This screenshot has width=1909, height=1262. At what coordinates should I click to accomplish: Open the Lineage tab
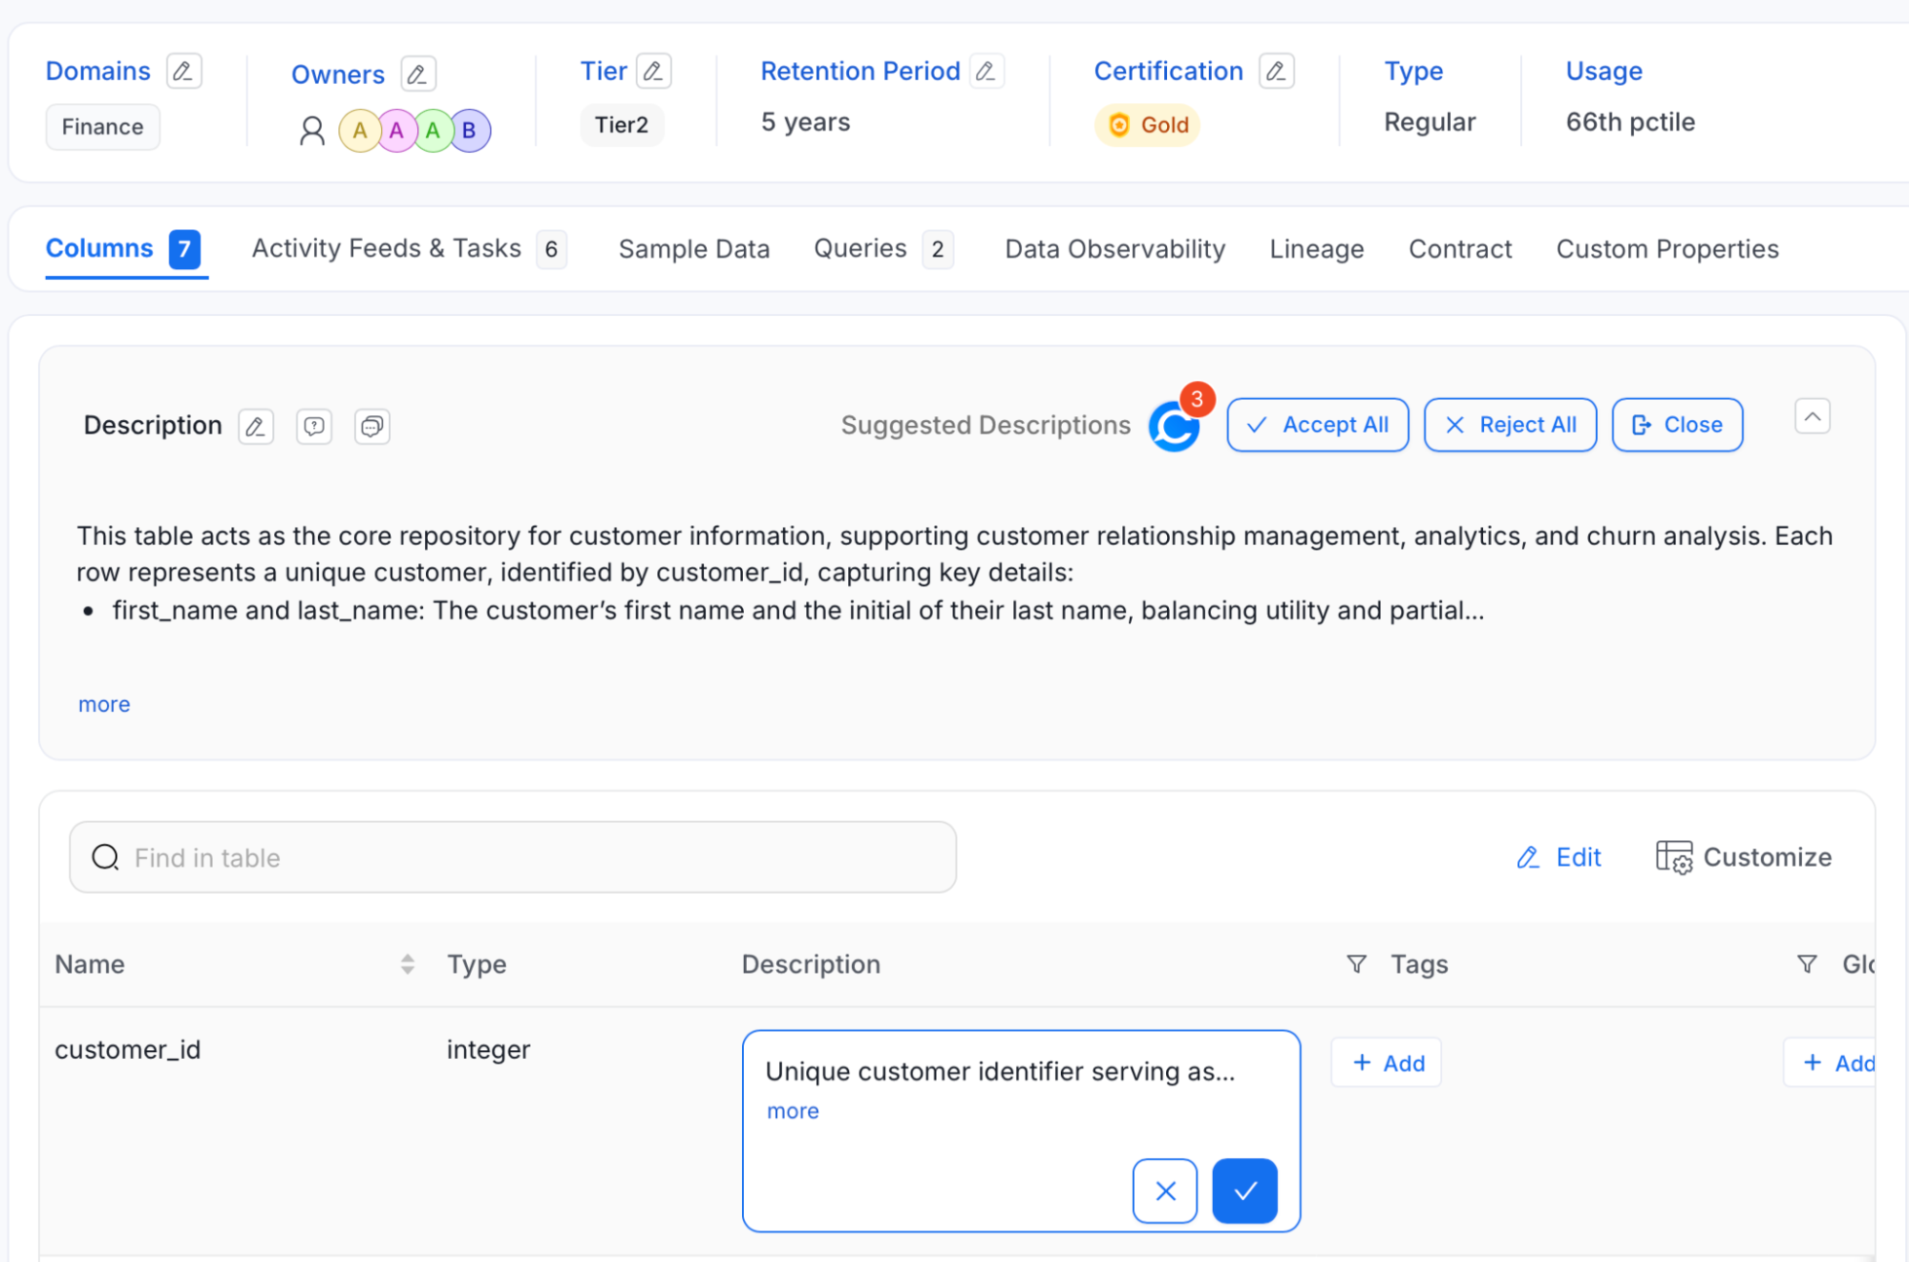1316,249
